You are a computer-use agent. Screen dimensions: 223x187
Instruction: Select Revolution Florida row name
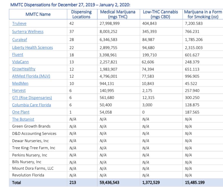coord(28,175)
